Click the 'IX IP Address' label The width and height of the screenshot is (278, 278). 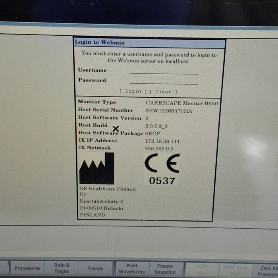[98, 140]
